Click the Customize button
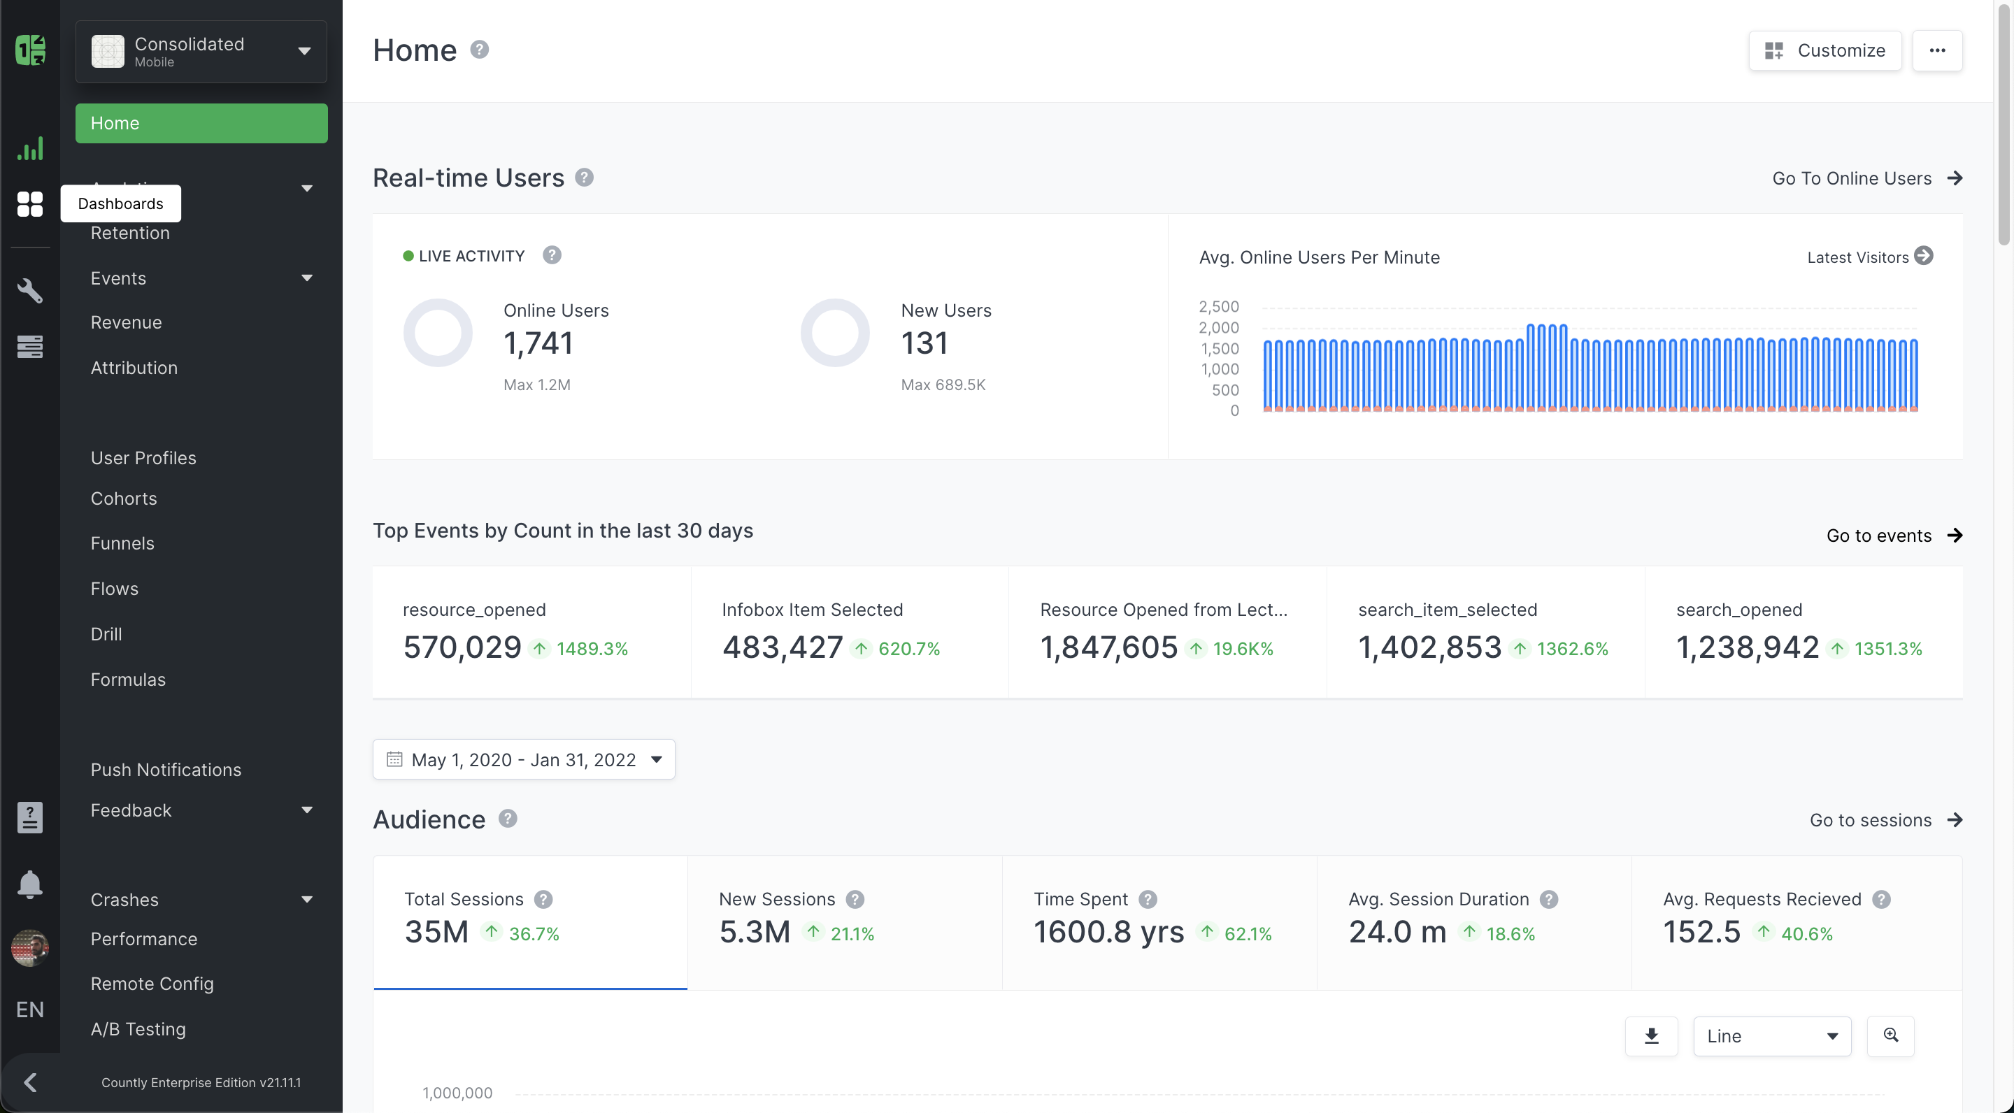Screen dimensions: 2014x1113 (1824, 51)
